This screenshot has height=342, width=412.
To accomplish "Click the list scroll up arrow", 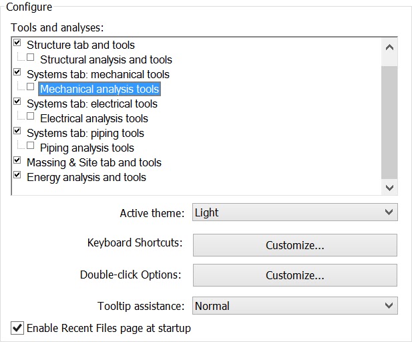I will (x=389, y=47).
